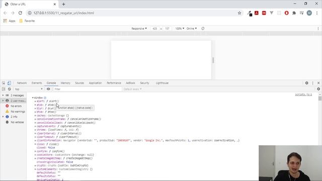Screen dimensions: 322x181
Task: Open a new browser tab
Action: coord(64,4)
